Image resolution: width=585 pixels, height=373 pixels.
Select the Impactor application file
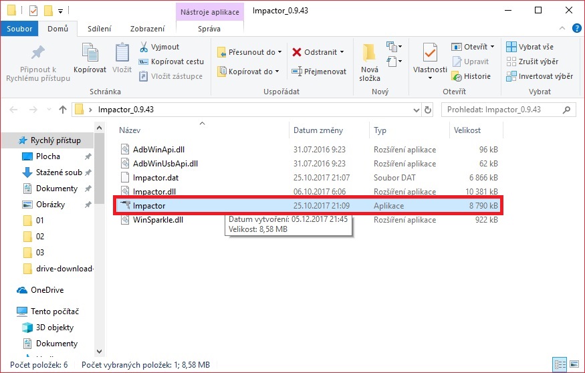[x=308, y=205]
